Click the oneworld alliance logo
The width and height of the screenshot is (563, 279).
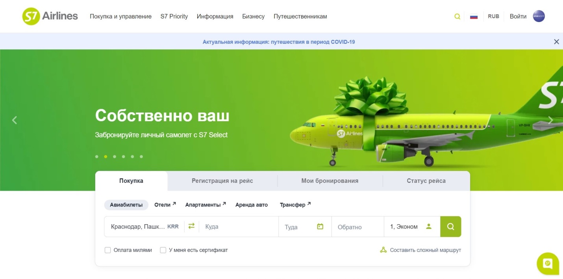[538, 16]
